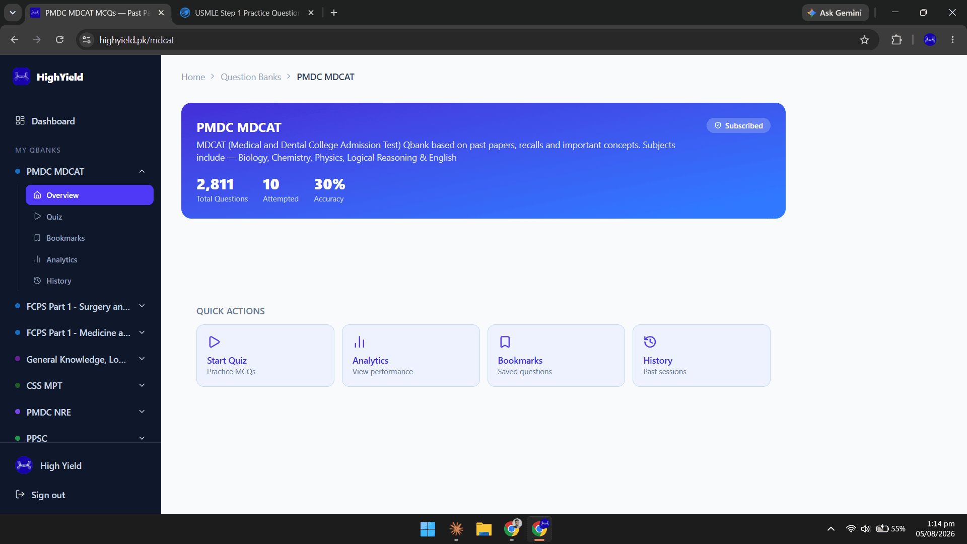Select Overview in the sidebar menu
The width and height of the screenshot is (967, 544).
[90, 195]
